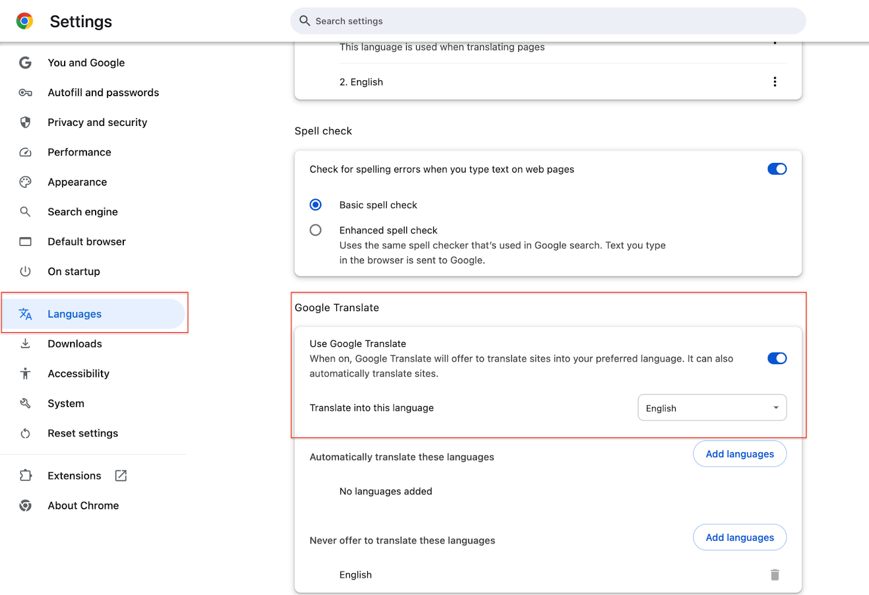
Task: Click the puzzle piece Extensions icon
Action: pos(25,476)
